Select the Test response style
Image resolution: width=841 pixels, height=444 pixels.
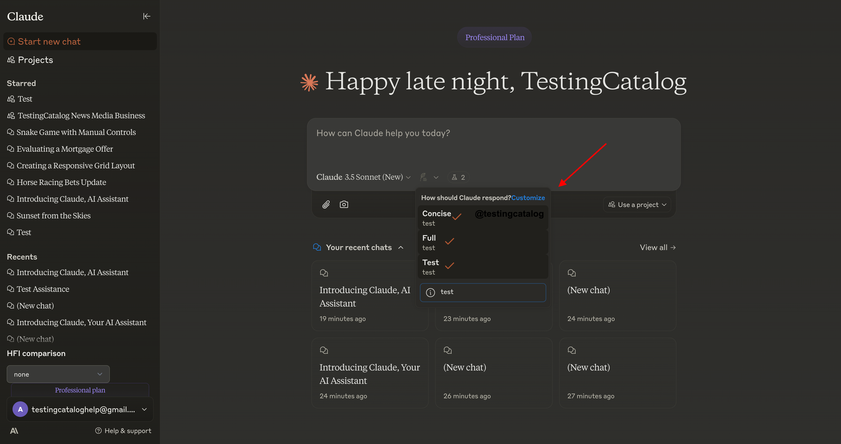tap(483, 267)
